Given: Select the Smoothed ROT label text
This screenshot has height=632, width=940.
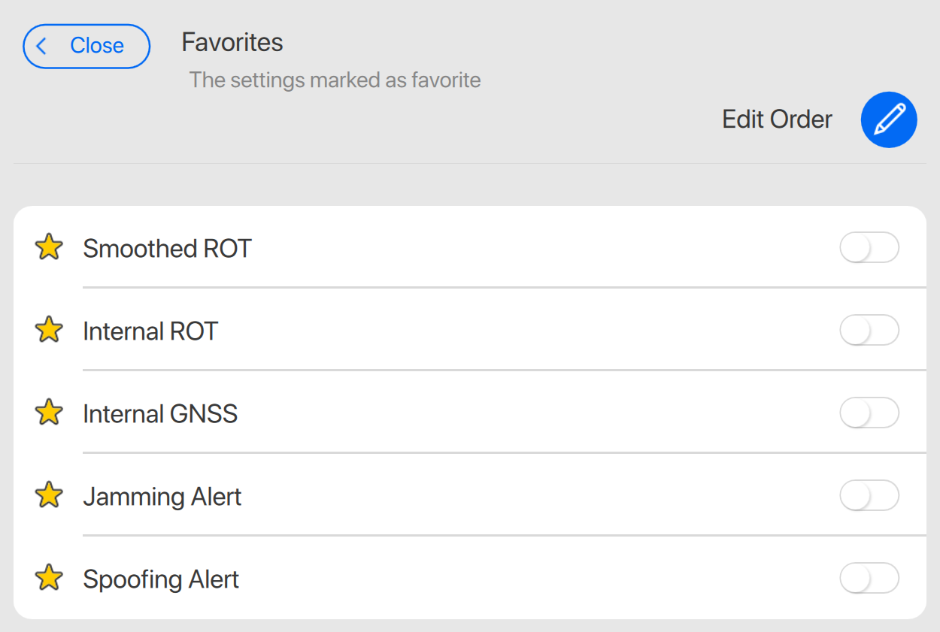Looking at the screenshot, I should tap(167, 249).
